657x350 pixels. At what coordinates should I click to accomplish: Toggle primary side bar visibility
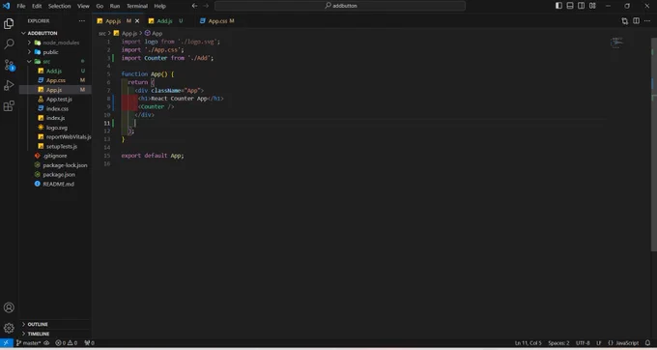(559, 6)
